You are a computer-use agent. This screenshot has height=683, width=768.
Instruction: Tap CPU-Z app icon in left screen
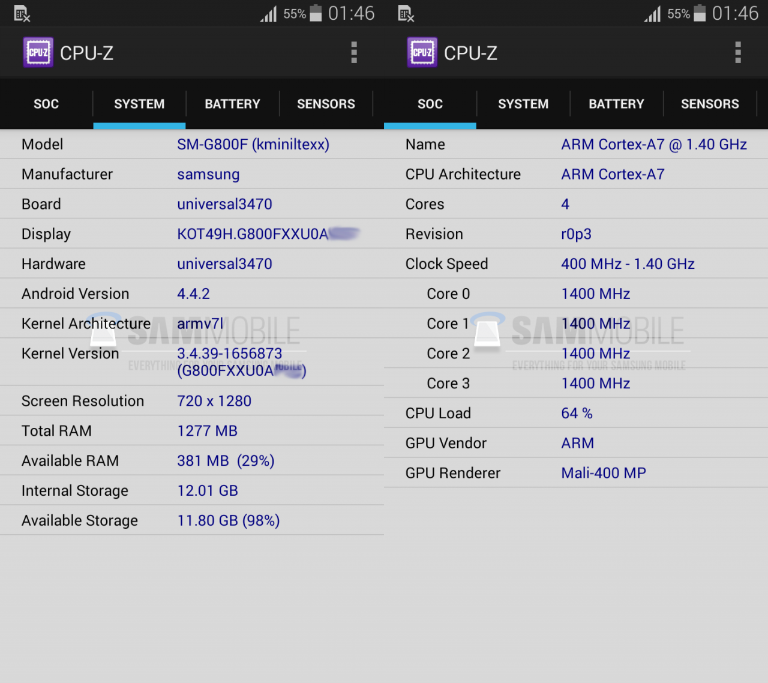[x=38, y=52]
